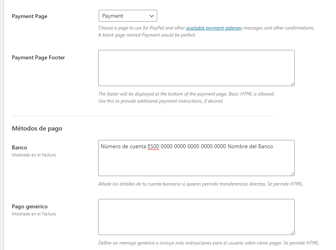Viewport: 336px width, 250px height.
Task: Click Mostrado en el Factura under Banco
Action: click(34, 155)
